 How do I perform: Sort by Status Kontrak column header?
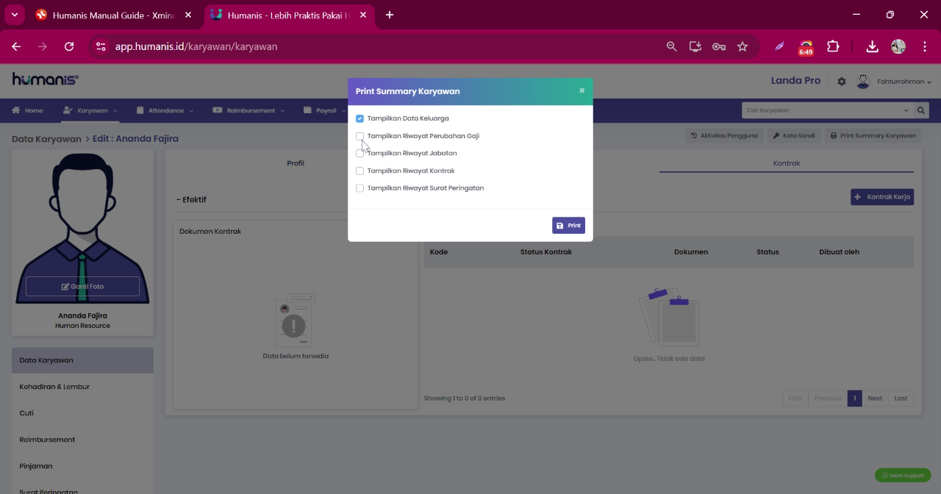point(545,252)
